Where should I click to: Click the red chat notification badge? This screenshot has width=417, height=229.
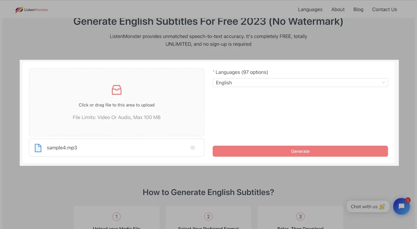(x=408, y=200)
